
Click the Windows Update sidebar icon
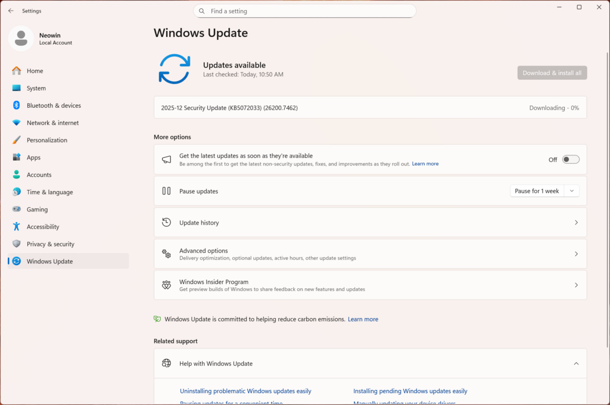16,261
